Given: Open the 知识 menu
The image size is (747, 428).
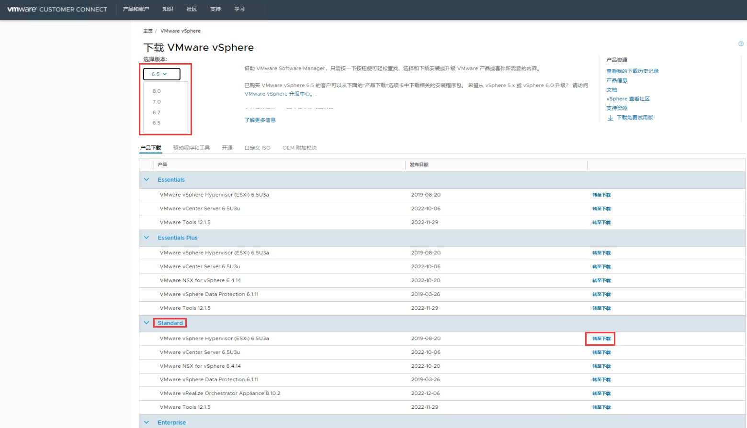Looking at the screenshot, I should pyautogui.click(x=168, y=9).
